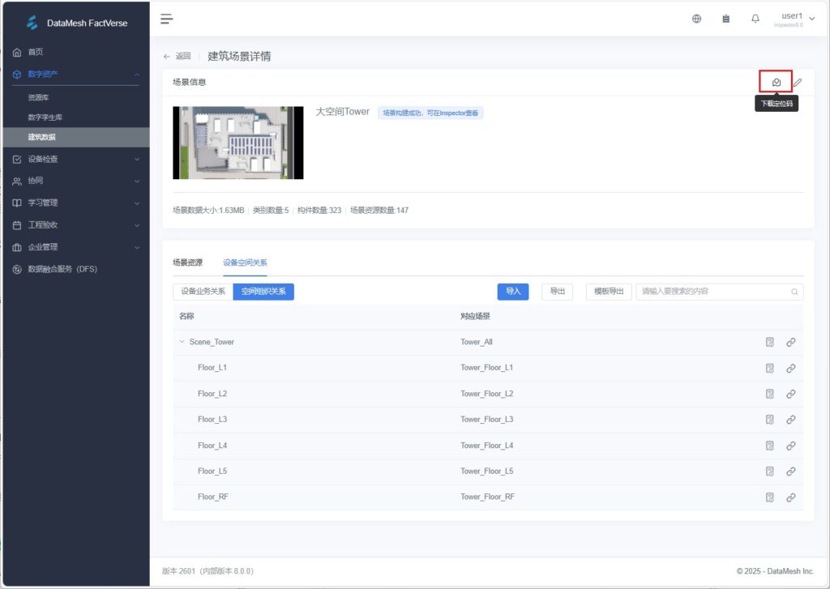Click link icon for Floor_L1 row
The image size is (830, 589).
tap(791, 368)
